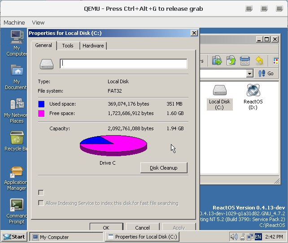
Task: Open the network connection tray icon
Action: pos(250,237)
